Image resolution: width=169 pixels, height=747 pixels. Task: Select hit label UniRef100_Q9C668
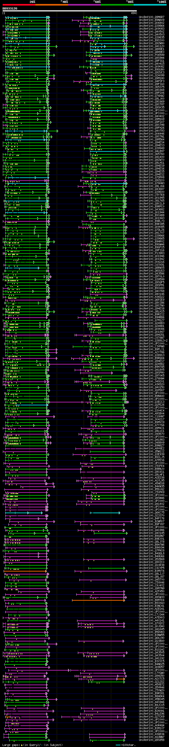pyautogui.click(x=152, y=90)
